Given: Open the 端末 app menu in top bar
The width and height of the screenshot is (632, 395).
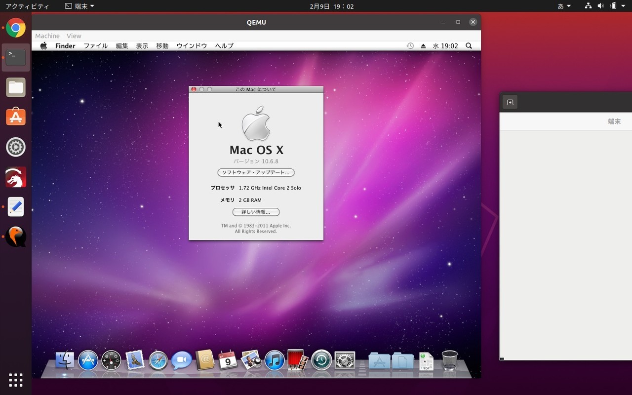Looking at the screenshot, I should click(x=79, y=6).
